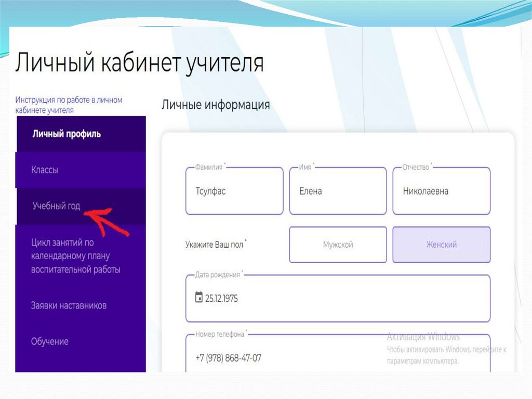This screenshot has height=399, width=532.
Task: Click the Укажите Ваш пол label
Action: (216, 244)
